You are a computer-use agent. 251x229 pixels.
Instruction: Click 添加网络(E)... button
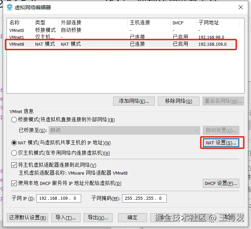(134, 101)
